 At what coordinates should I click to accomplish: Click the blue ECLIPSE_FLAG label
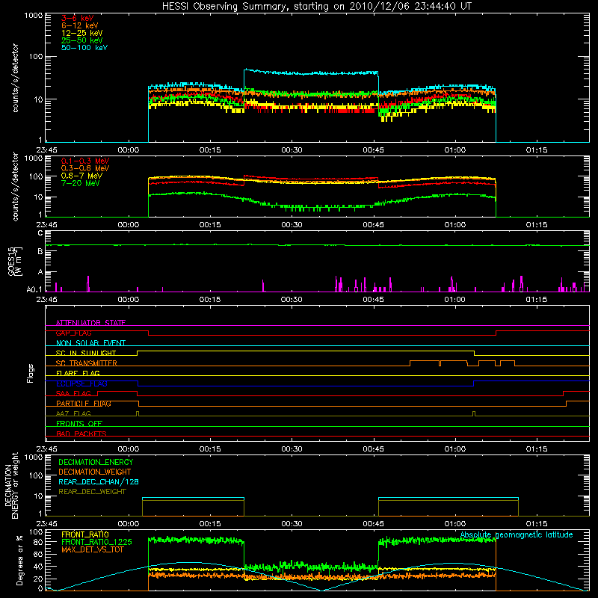coord(81,383)
